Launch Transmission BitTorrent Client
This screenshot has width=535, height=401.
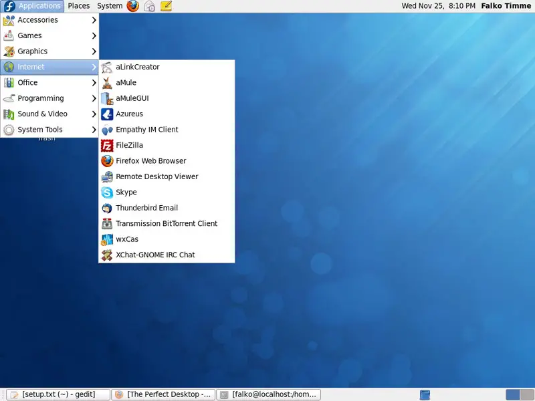pyautogui.click(x=166, y=224)
